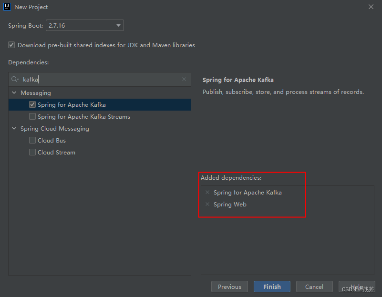The height and width of the screenshot is (297, 382).
Task: Enable the Cloud Bus dependency
Action: (x=32, y=141)
